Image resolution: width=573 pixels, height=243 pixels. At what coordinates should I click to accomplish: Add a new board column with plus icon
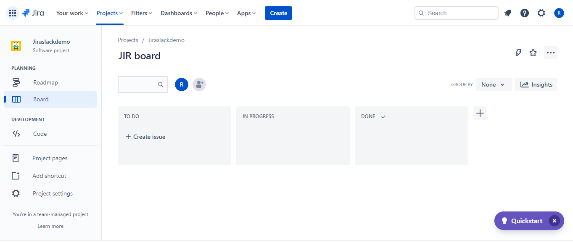480,113
